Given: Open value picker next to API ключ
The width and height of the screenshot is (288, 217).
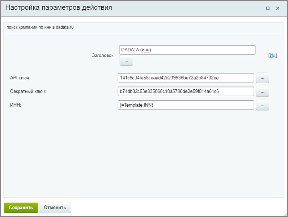Looking at the screenshot, I should [x=262, y=78].
